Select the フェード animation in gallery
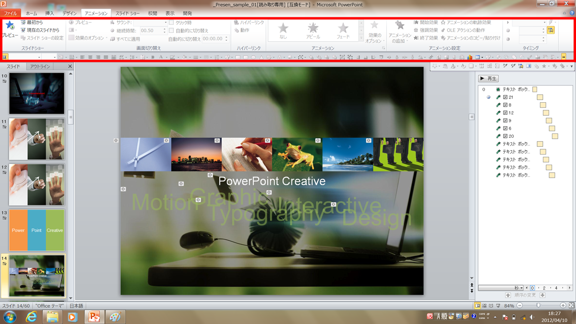The image size is (576, 324). coord(343,31)
